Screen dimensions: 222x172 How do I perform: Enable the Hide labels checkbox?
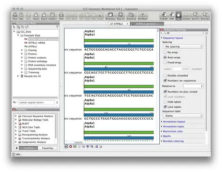(165, 102)
